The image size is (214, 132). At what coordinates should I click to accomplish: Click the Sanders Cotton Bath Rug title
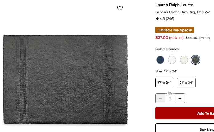click(183, 12)
